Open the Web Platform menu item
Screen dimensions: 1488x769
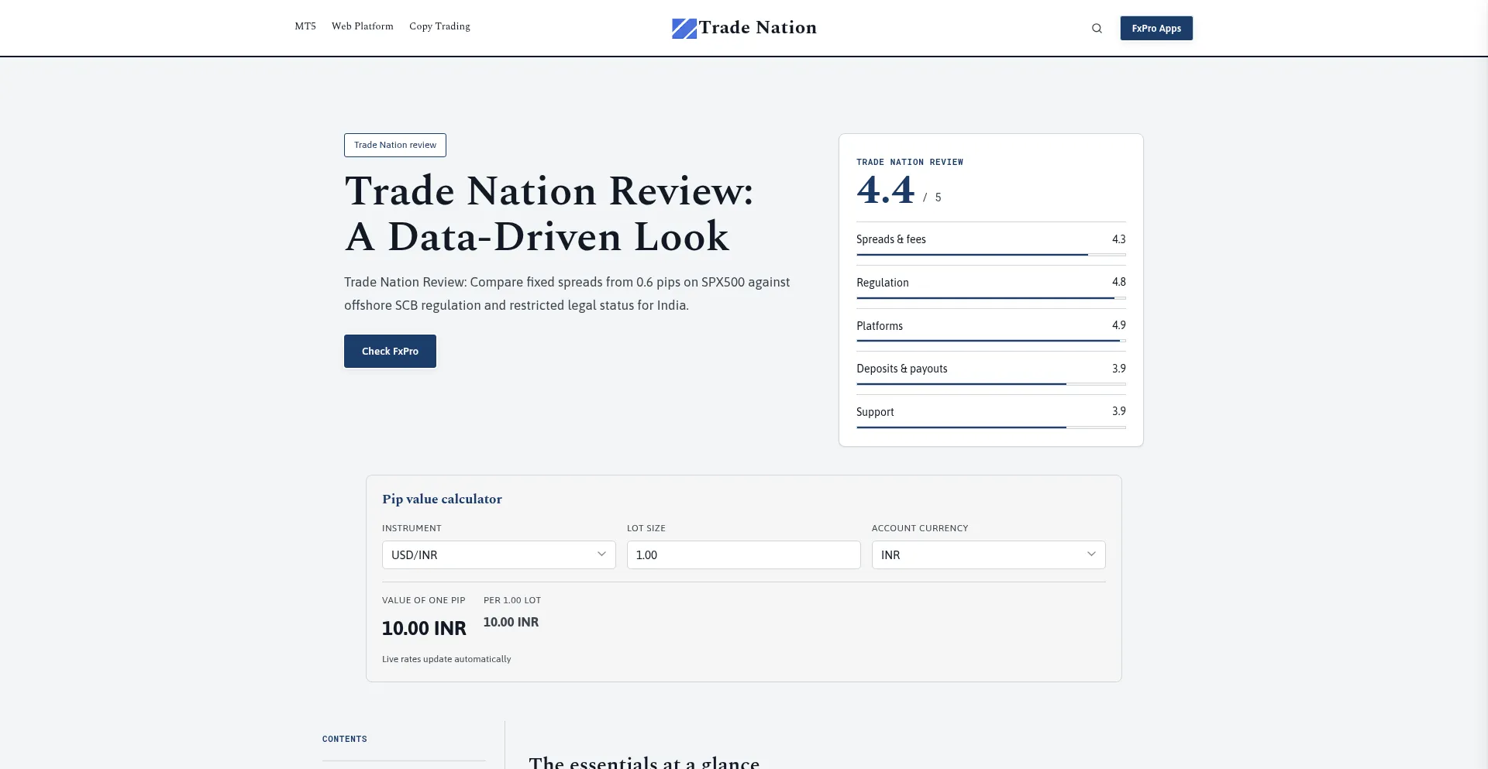pyautogui.click(x=363, y=26)
